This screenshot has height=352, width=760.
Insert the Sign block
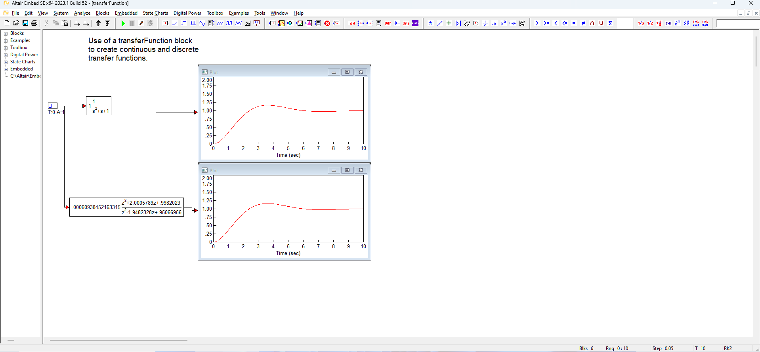pos(512,23)
